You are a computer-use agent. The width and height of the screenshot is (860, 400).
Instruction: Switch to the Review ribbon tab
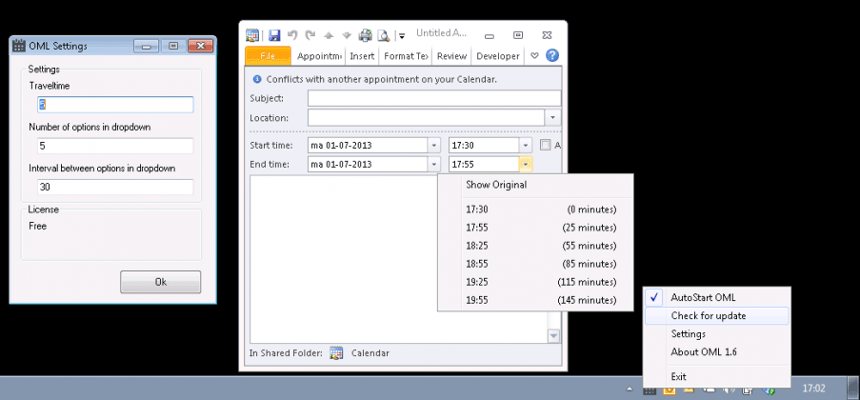[452, 56]
